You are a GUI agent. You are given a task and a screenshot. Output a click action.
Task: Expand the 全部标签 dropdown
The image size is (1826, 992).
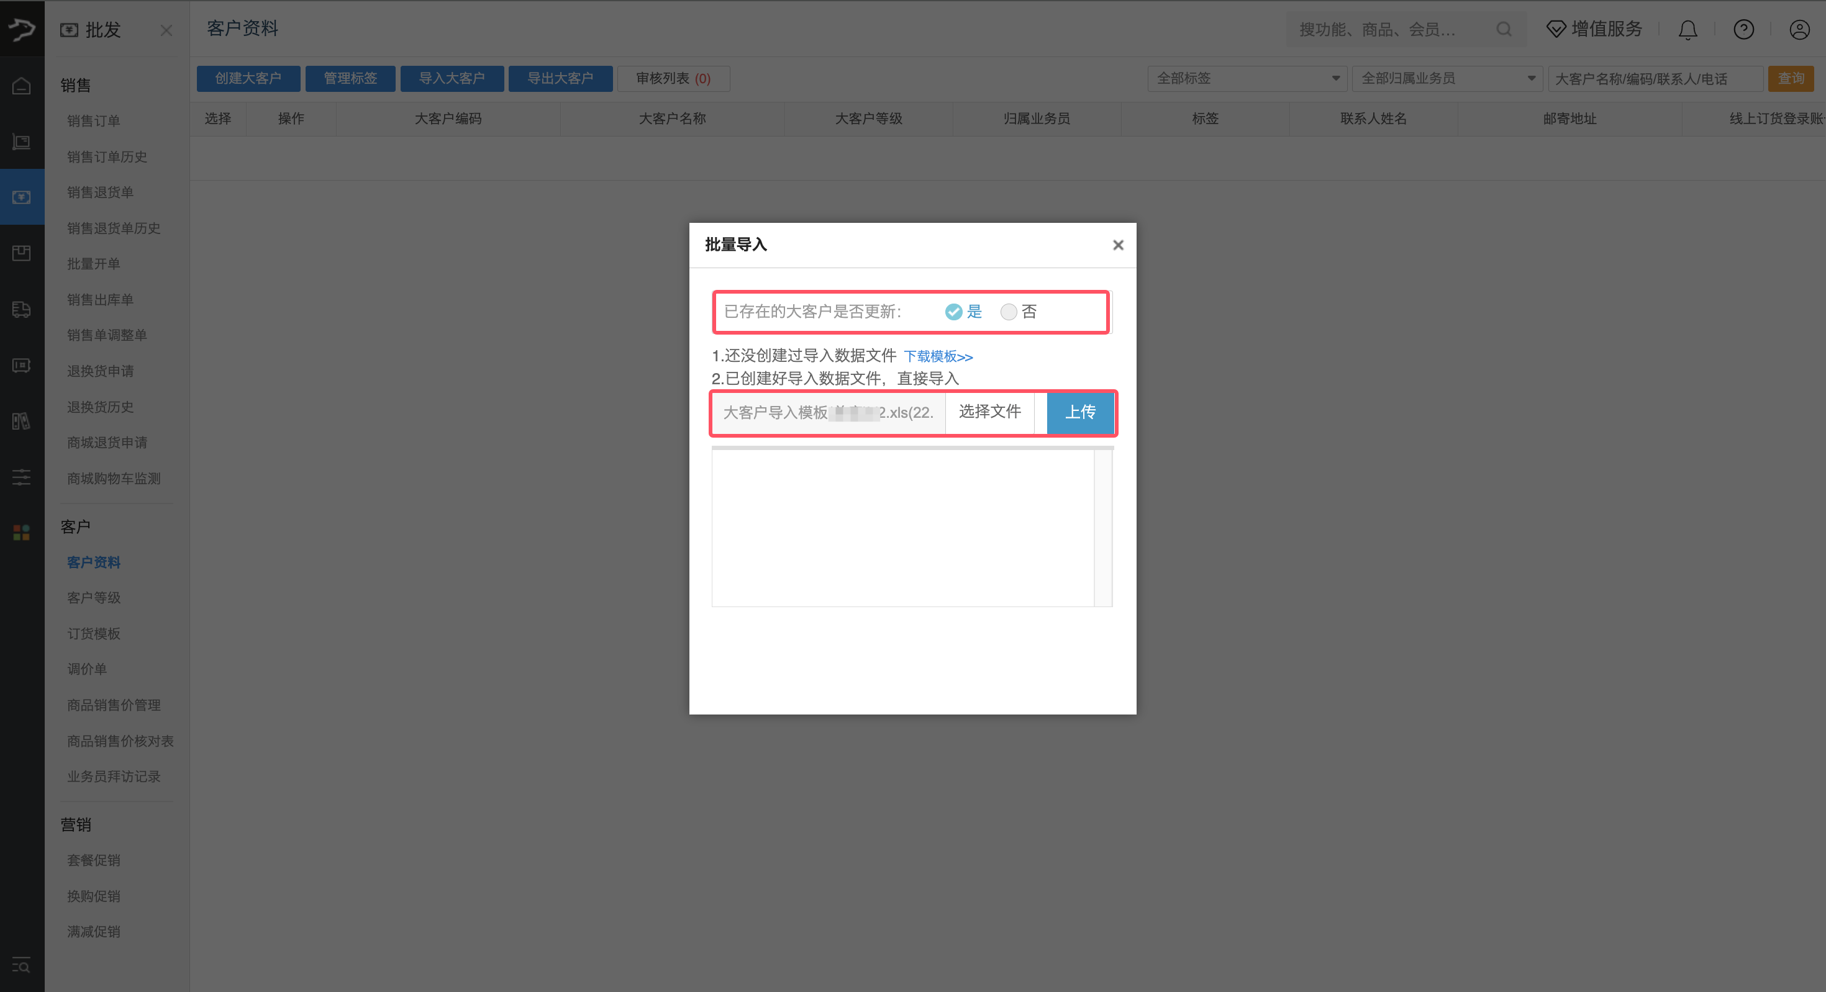pos(1247,79)
